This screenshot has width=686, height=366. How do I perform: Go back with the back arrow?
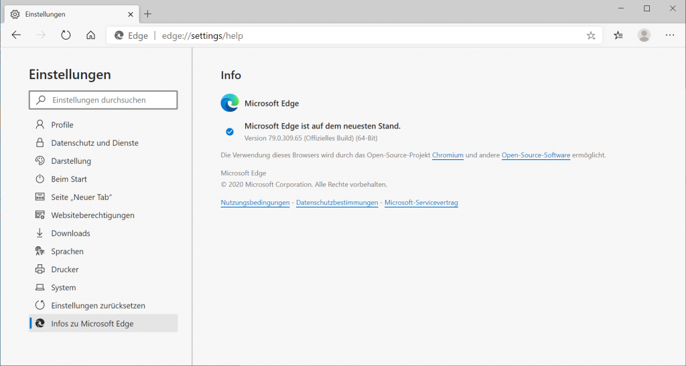click(16, 35)
